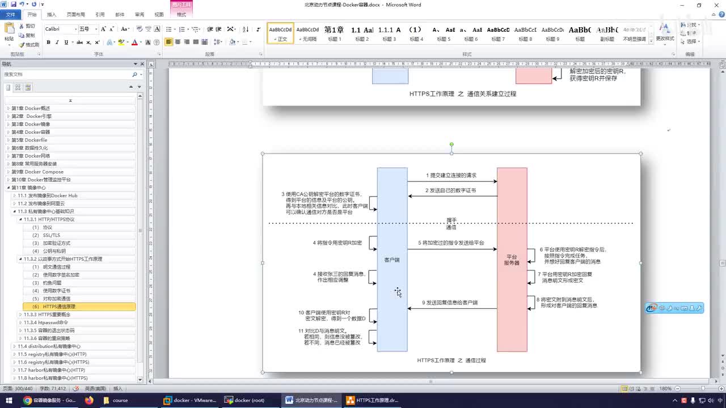Switch to the Review (审阅) tab
Screen dimensions: 726x408
(x=139, y=14)
